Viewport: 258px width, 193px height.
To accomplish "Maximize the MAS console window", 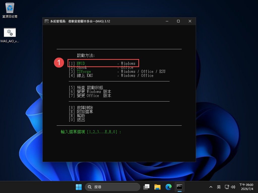I will coord(178,21).
